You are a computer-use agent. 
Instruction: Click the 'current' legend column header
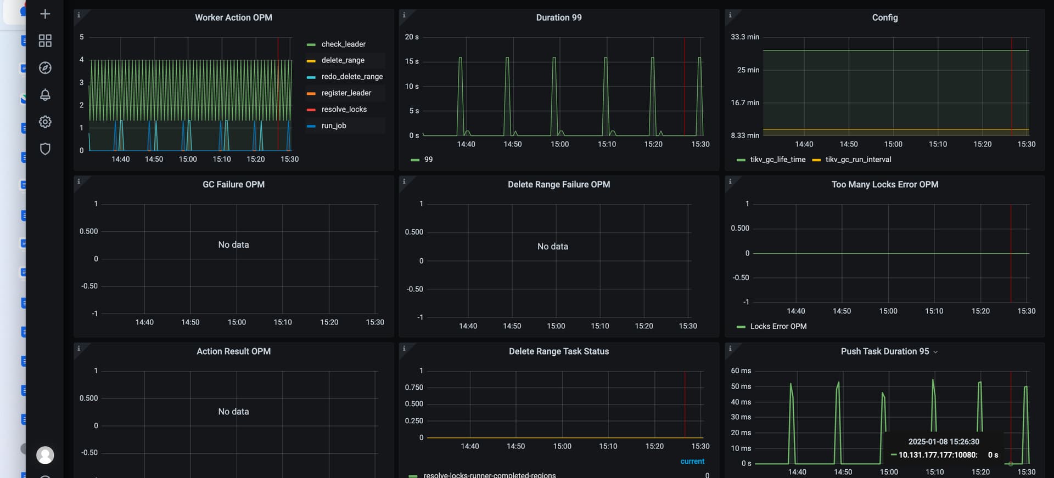coord(692,462)
